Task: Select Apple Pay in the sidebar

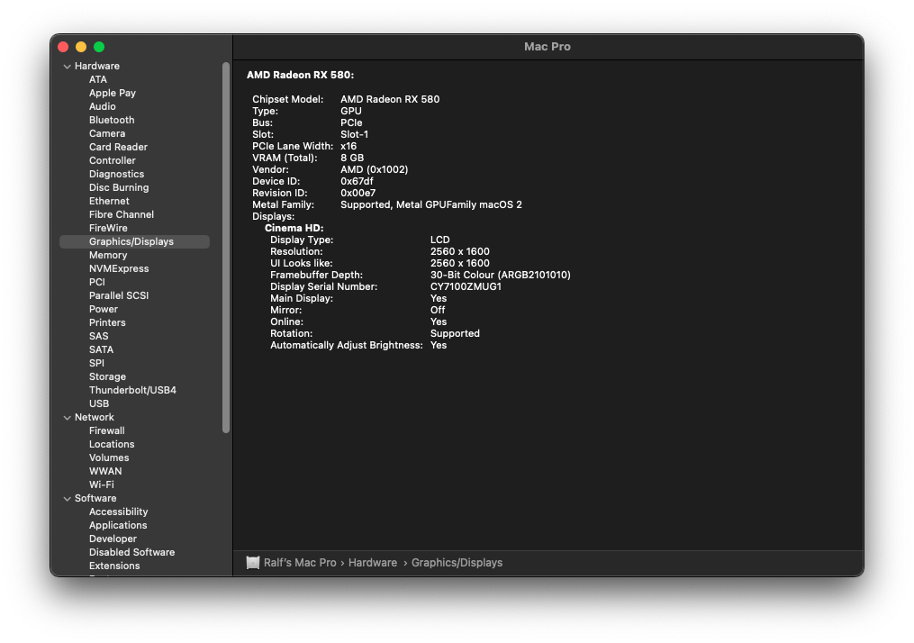Action: pyautogui.click(x=113, y=93)
